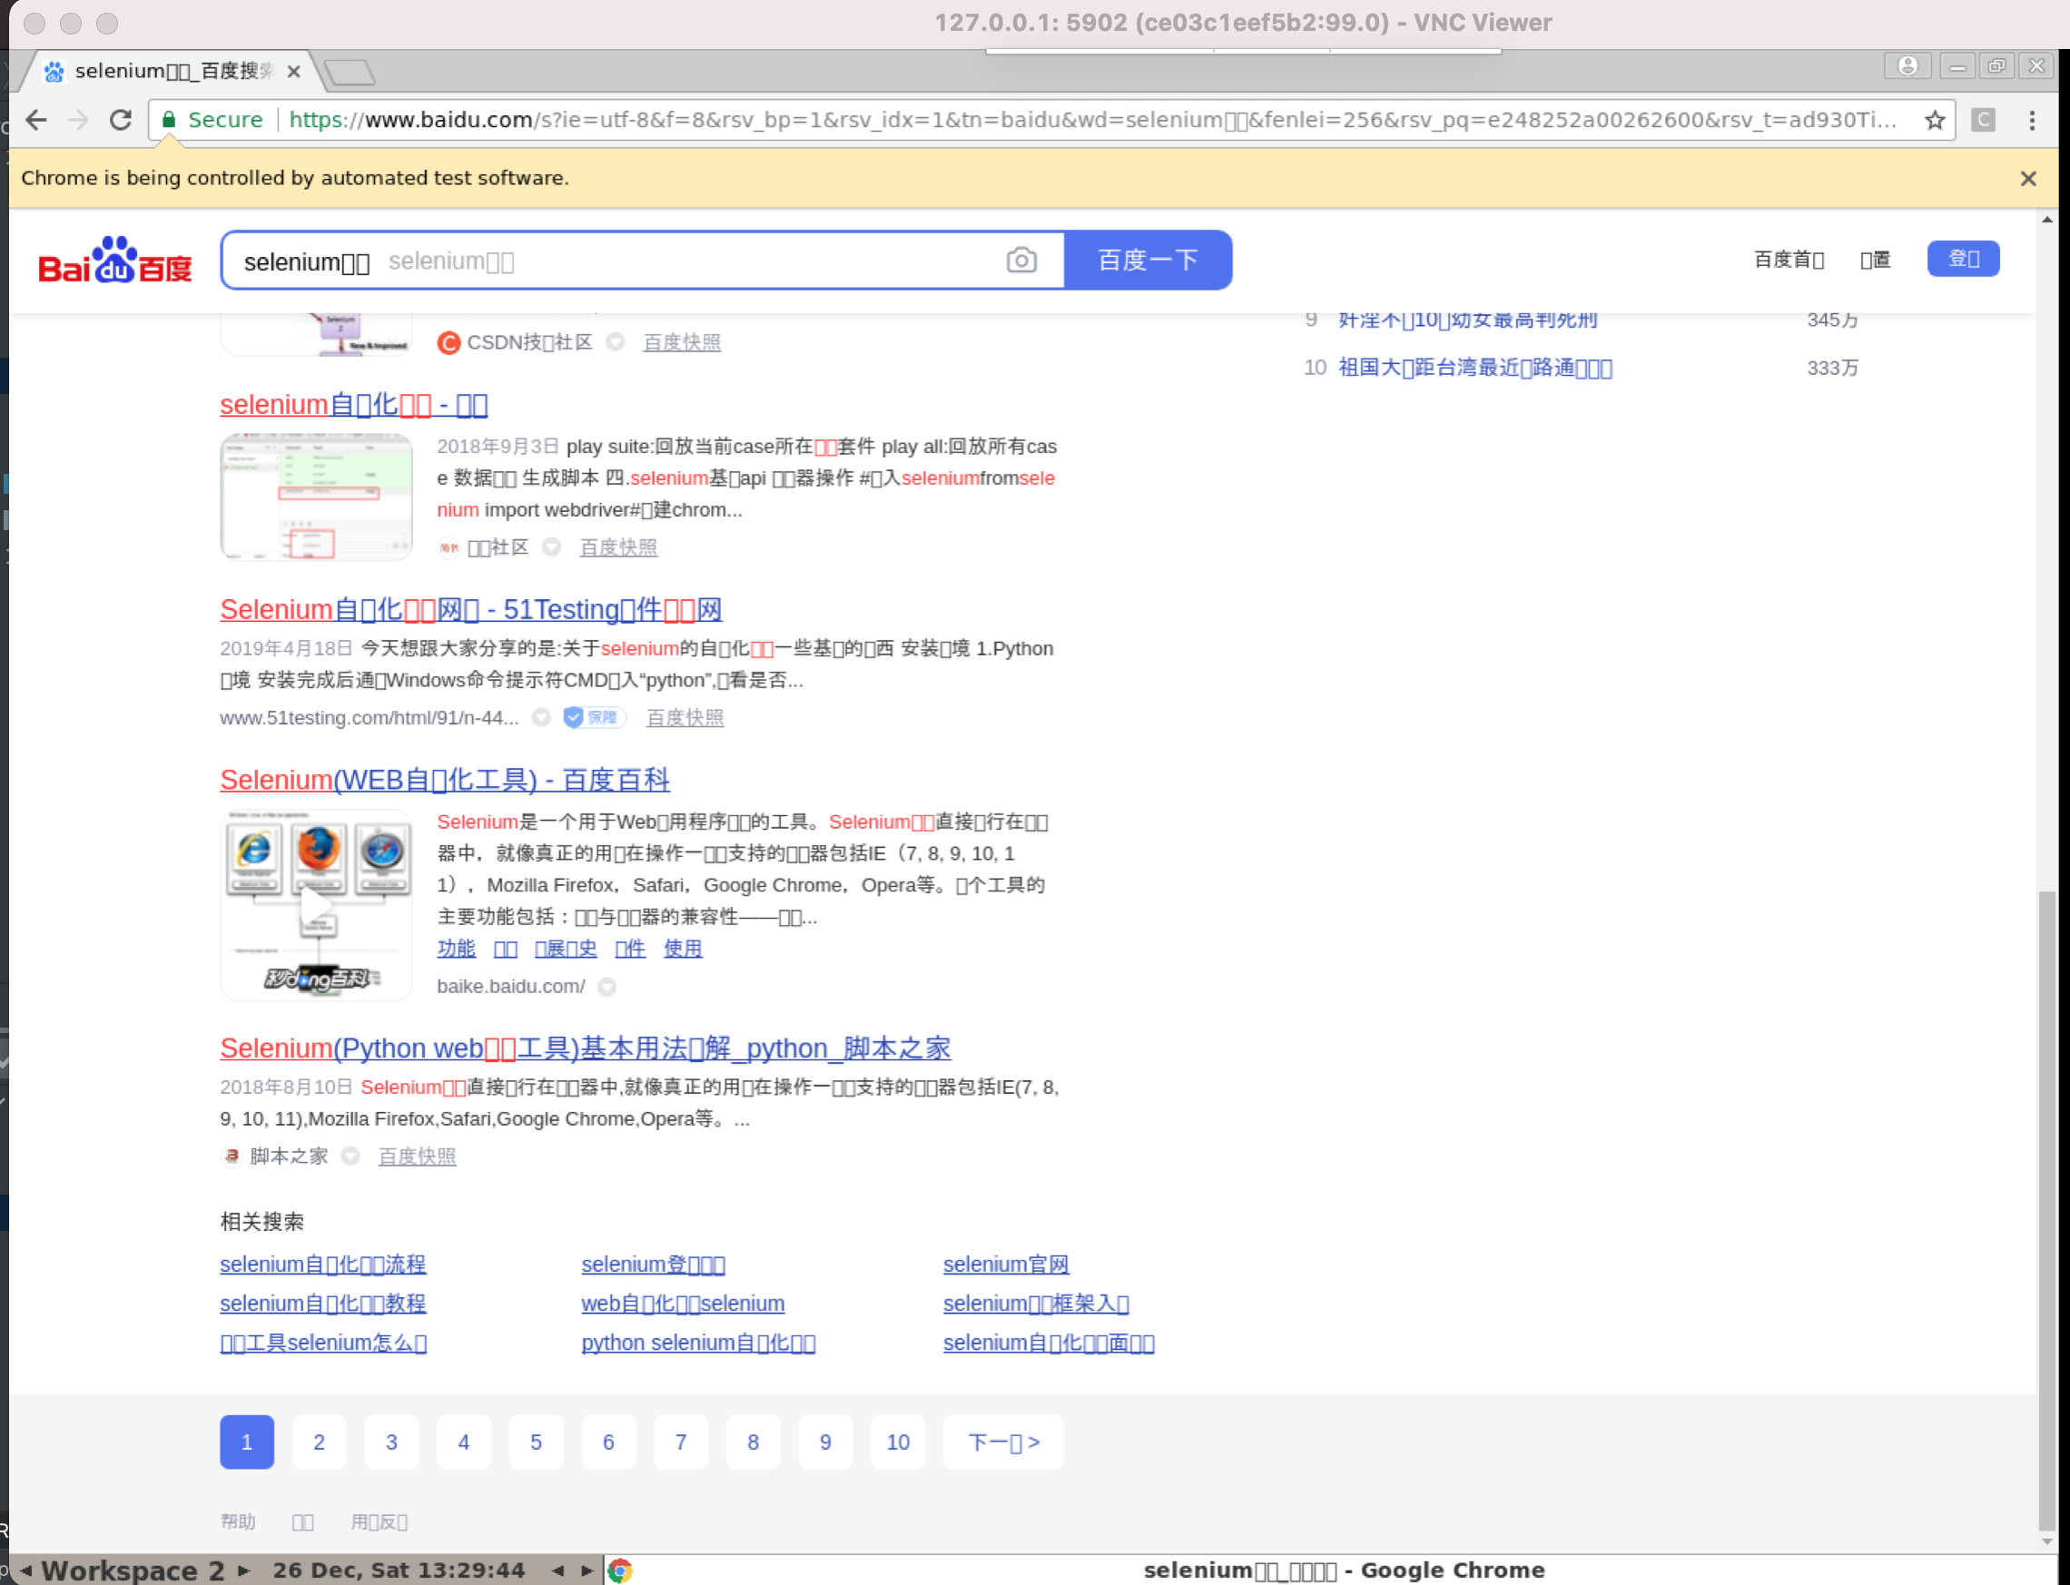Expand the dropdown icon after baike.baidu.com
The image size is (2070, 1585).
click(607, 987)
